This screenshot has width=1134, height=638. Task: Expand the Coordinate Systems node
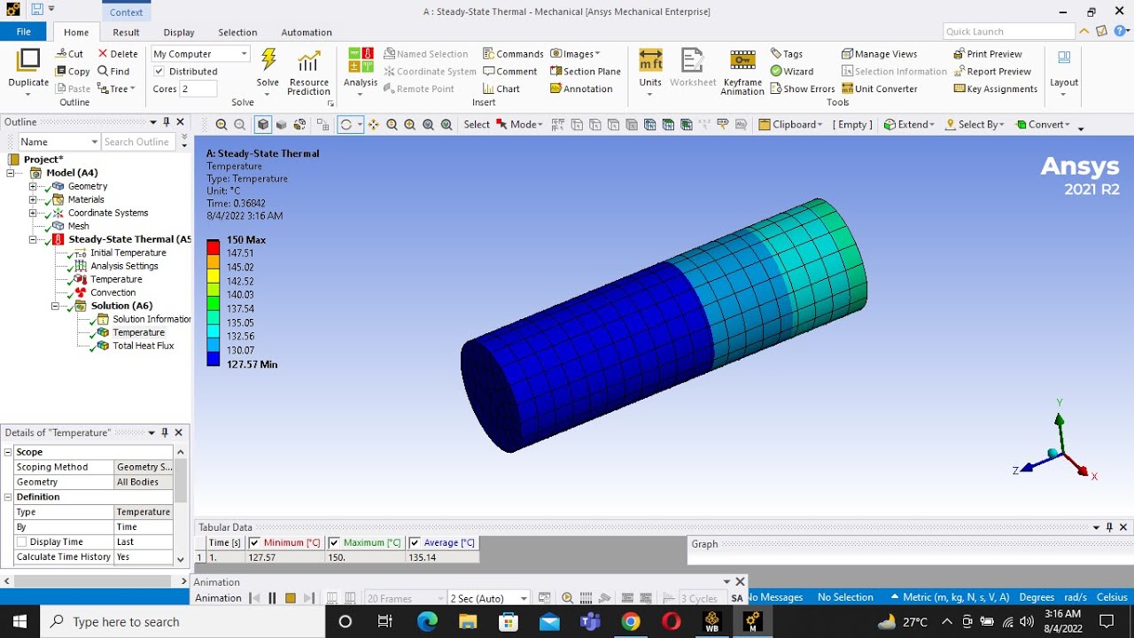33,213
